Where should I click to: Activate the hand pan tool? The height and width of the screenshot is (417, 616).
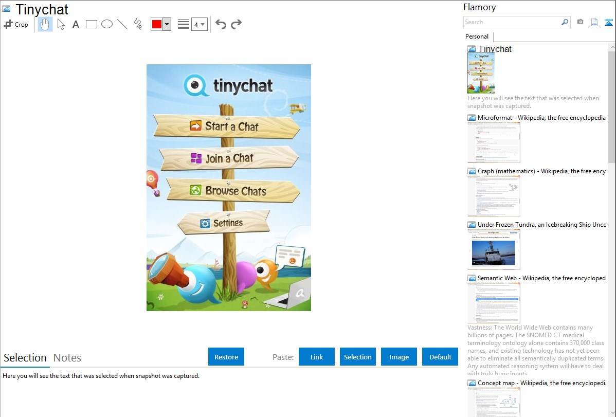45,24
